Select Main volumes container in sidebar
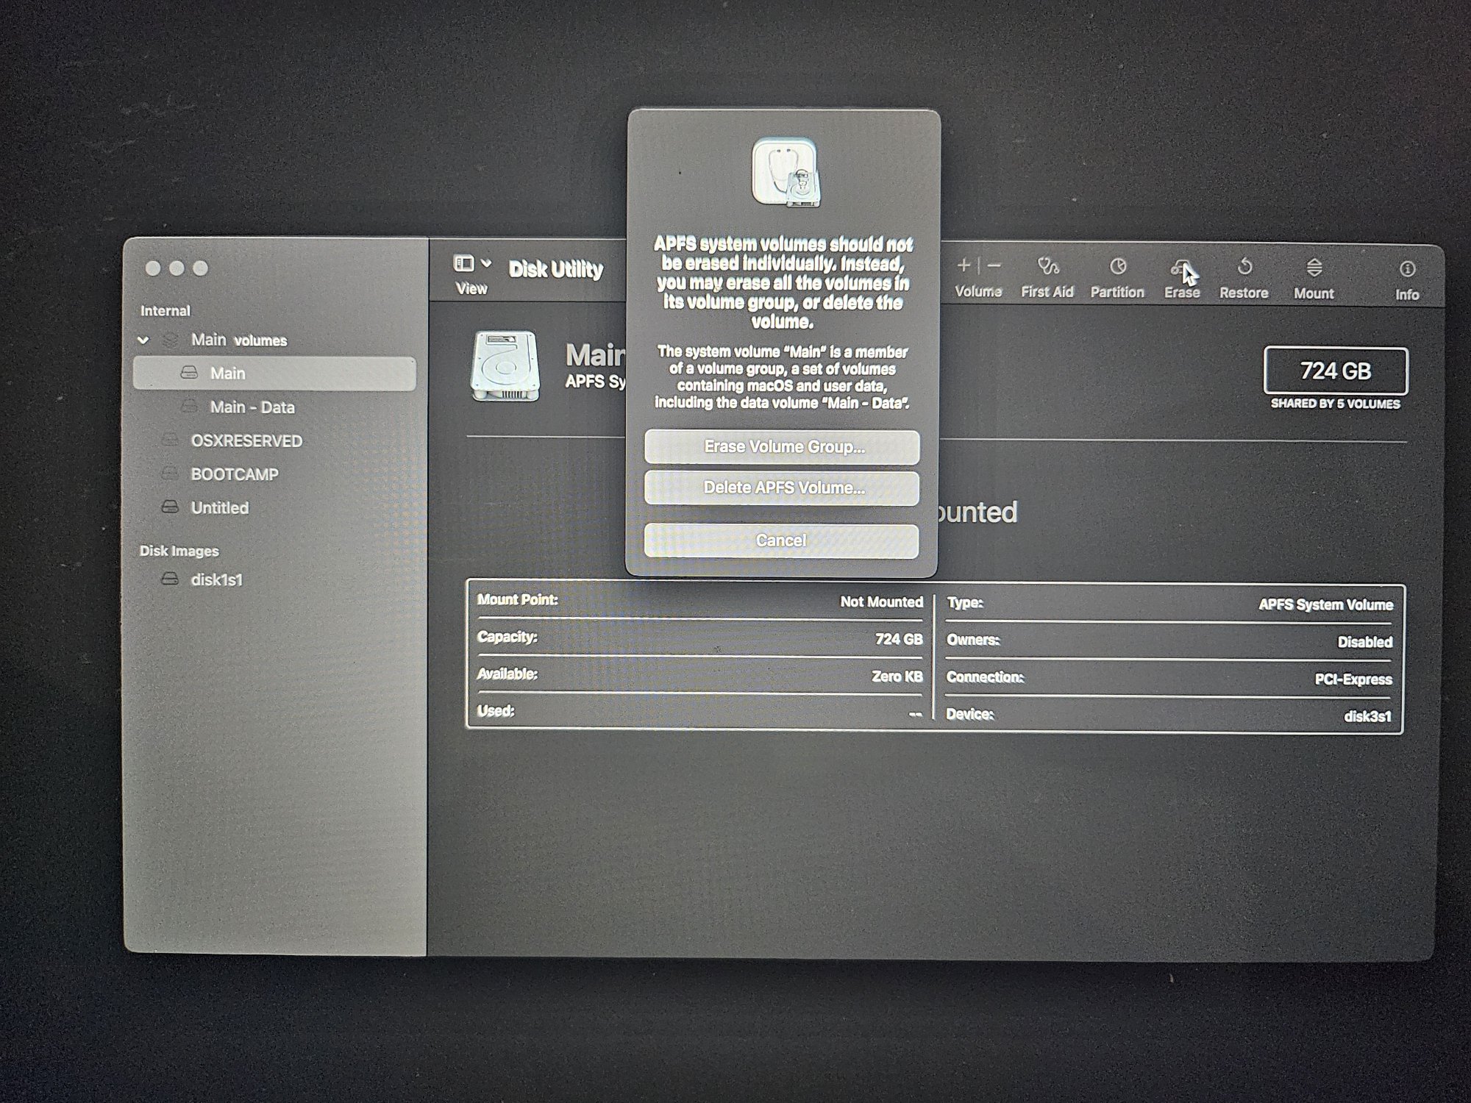The image size is (1471, 1103). pyautogui.click(x=238, y=340)
